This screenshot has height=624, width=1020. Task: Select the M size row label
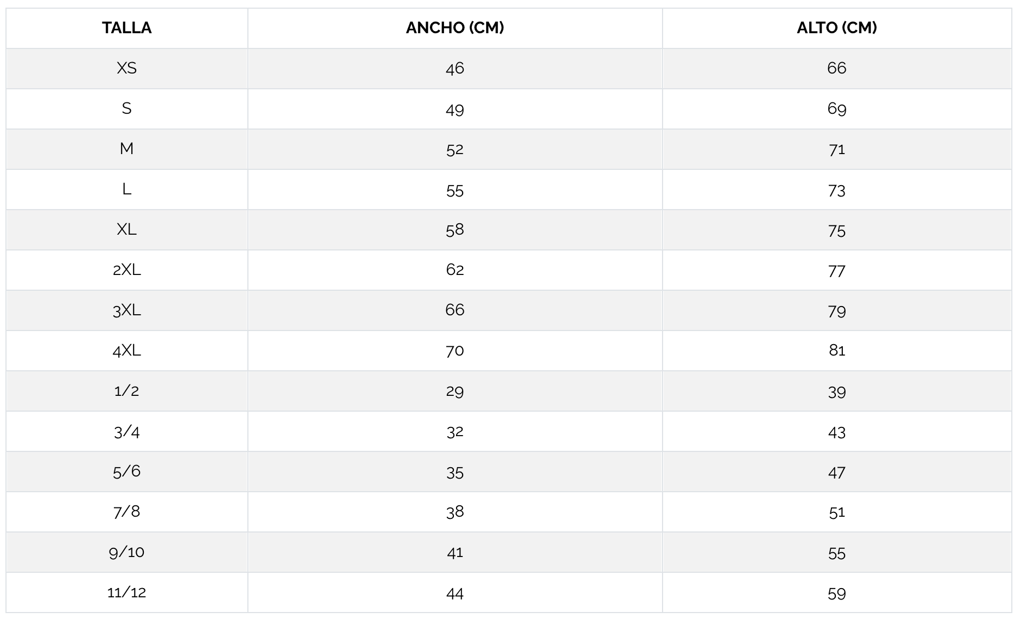126,149
